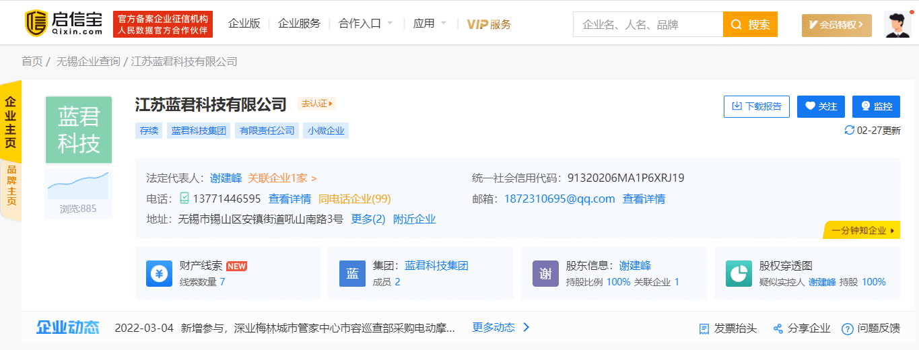Focus the company name search field
Image resolution: width=919 pixels, height=350 pixels.
(648, 24)
